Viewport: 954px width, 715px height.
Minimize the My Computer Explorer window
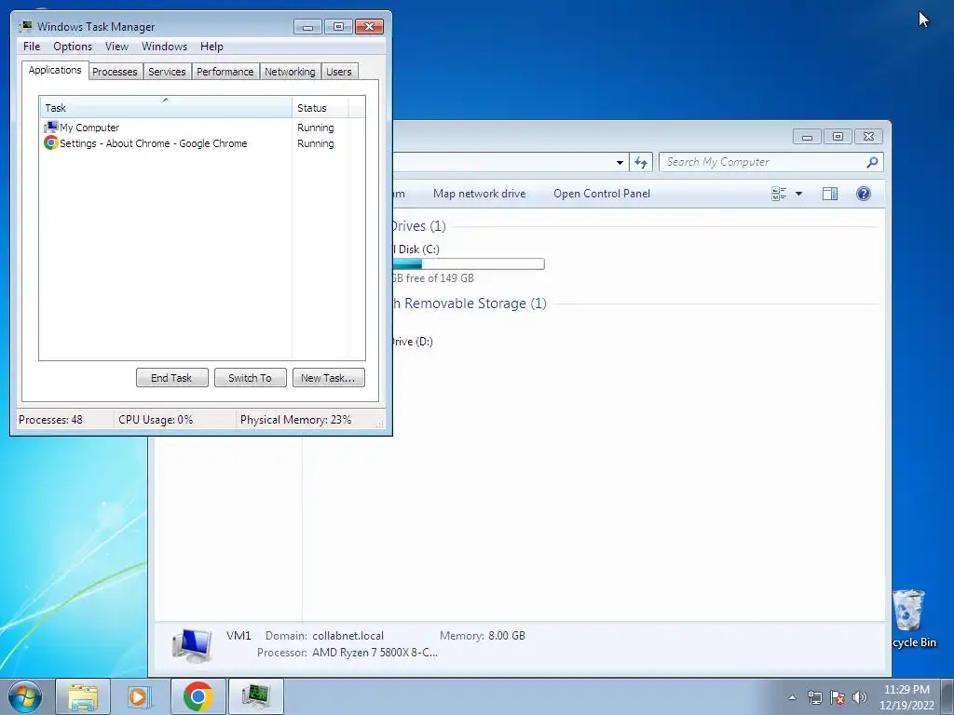pyautogui.click(x=807, y=137)
